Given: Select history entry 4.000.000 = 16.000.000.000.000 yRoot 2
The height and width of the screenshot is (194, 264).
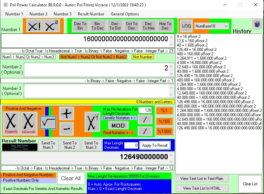Looking at the screenshot, I should pos(210,89).
